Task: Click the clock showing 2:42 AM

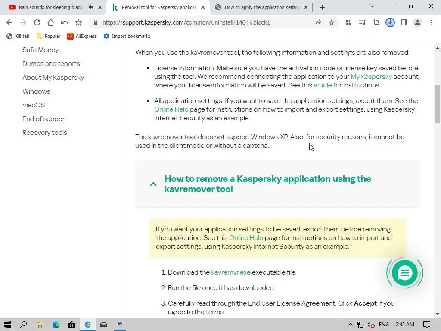Action: [405, 325]
